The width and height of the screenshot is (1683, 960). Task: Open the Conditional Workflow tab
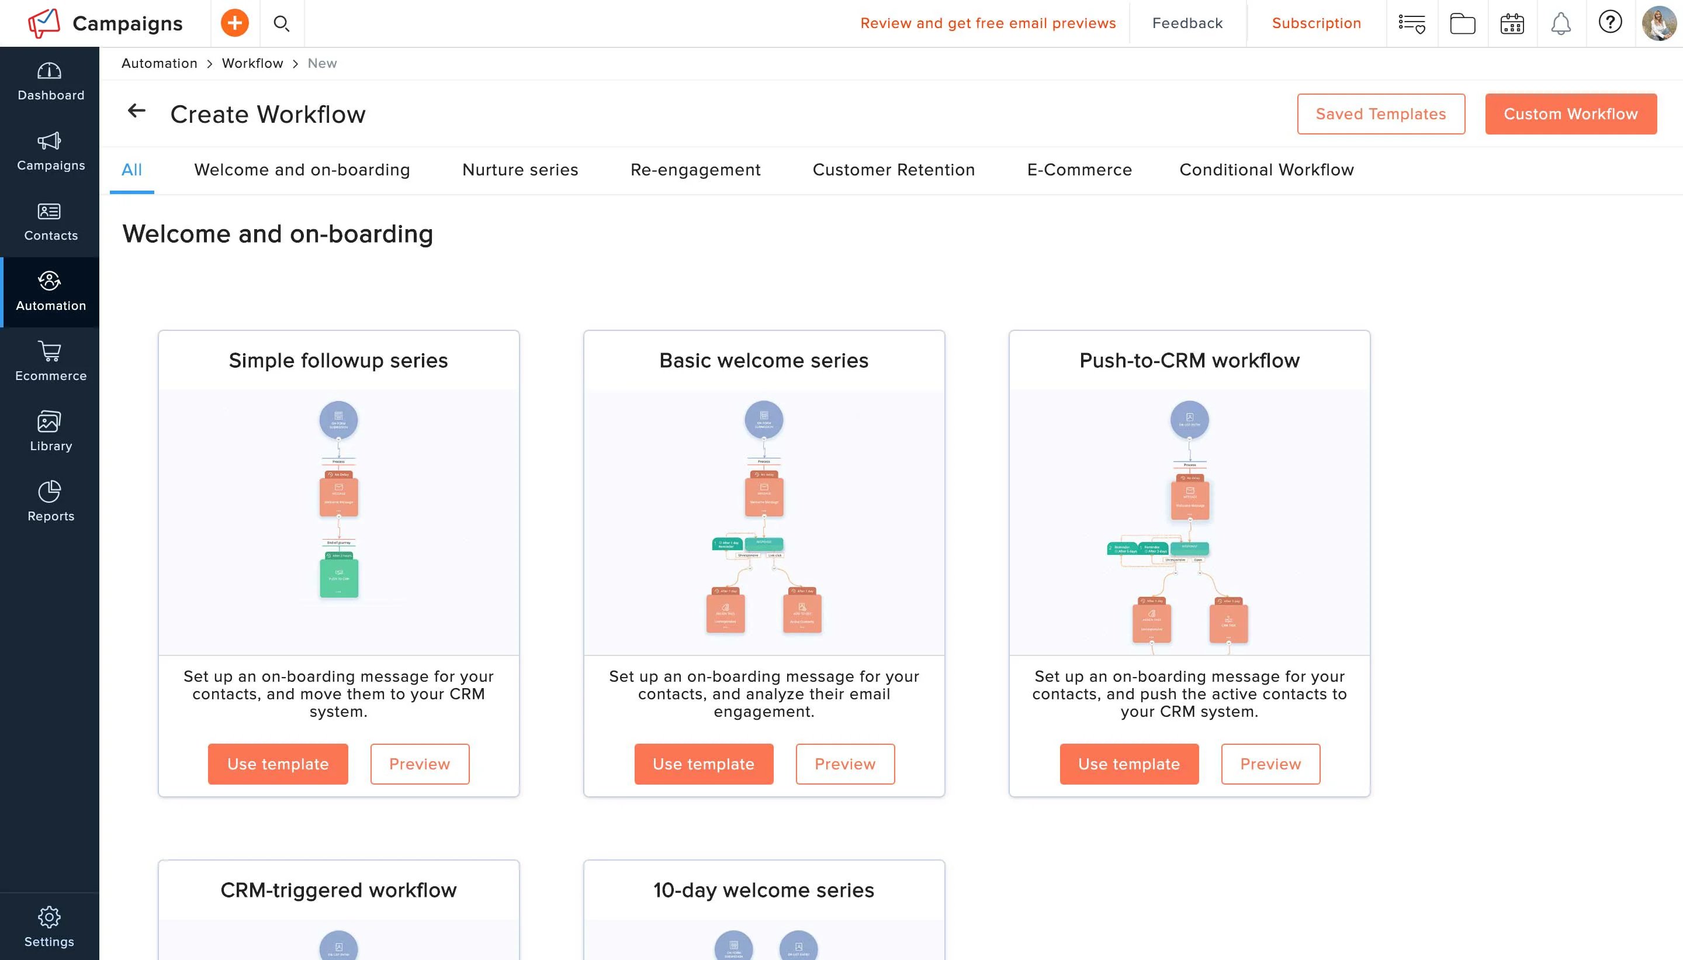(x=1266, y=170)
